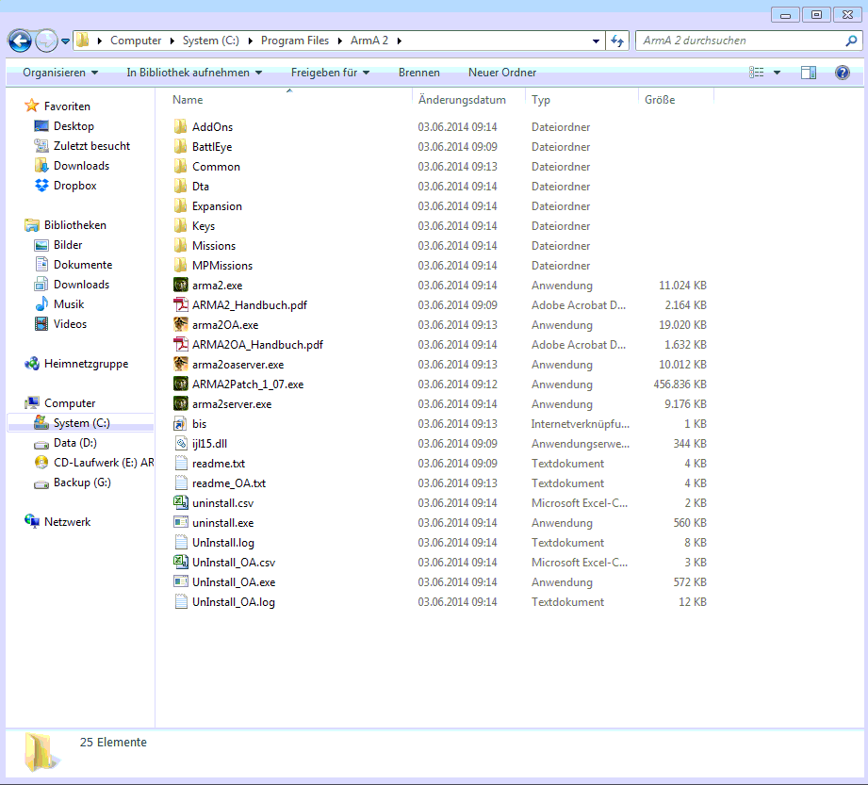Go back with the Back arrow button
Image resolution: width=868 pixels, height=785 pixels.
point(20,41)
